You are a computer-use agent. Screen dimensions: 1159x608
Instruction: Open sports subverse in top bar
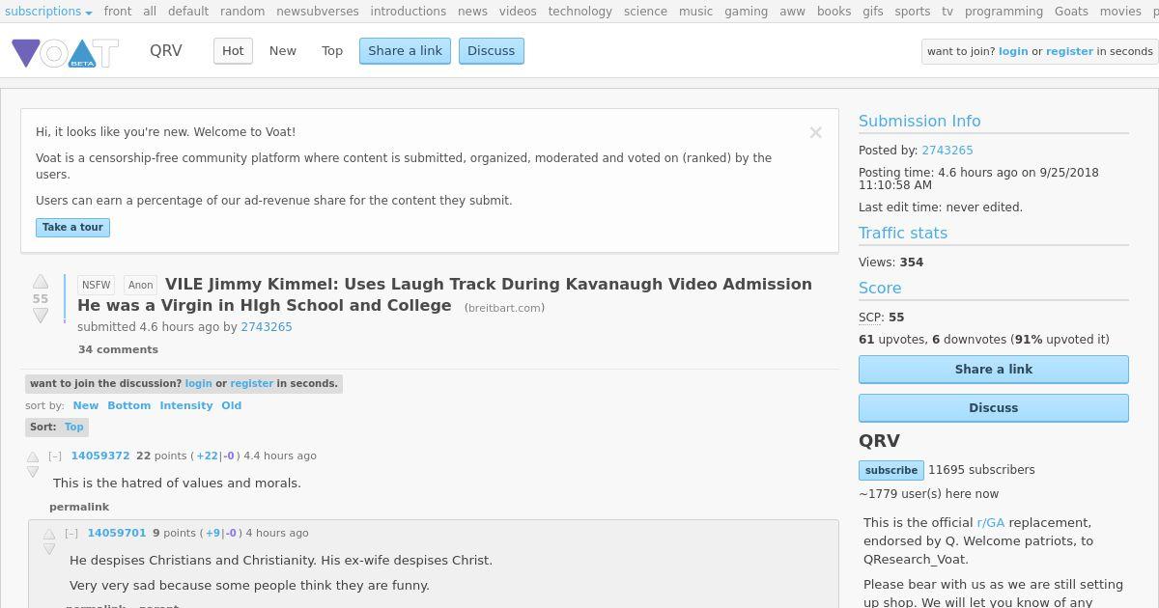coord(913,12)
